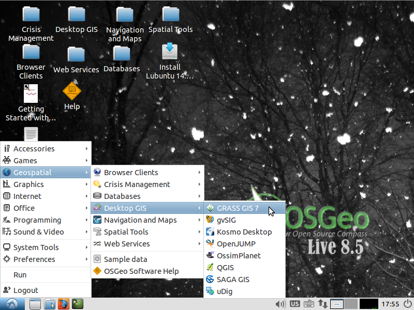
Task: Open the file manager from the taskbar
Action: coord(49,304)
